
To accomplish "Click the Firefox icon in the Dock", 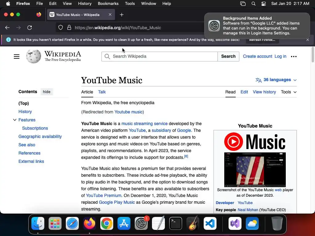I will [90, 223].
